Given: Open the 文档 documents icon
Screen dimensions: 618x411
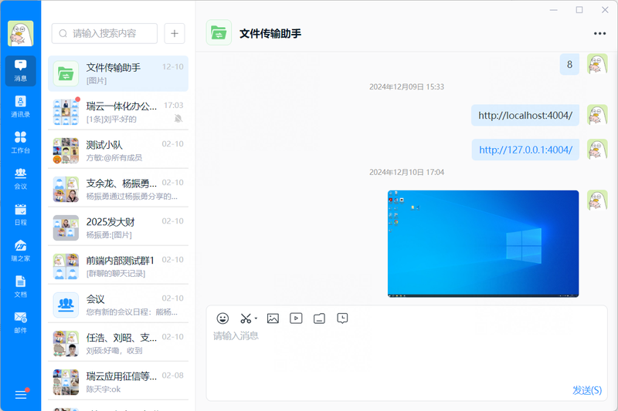Looking at the screenshot, I should click(21, 287).
